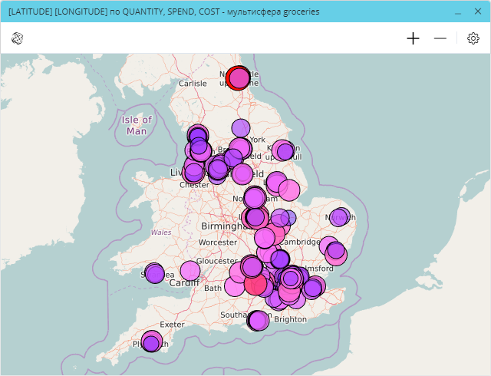Close the groceries map window
The height and width of the screenshot is (376, 491).
coord(477,12)
